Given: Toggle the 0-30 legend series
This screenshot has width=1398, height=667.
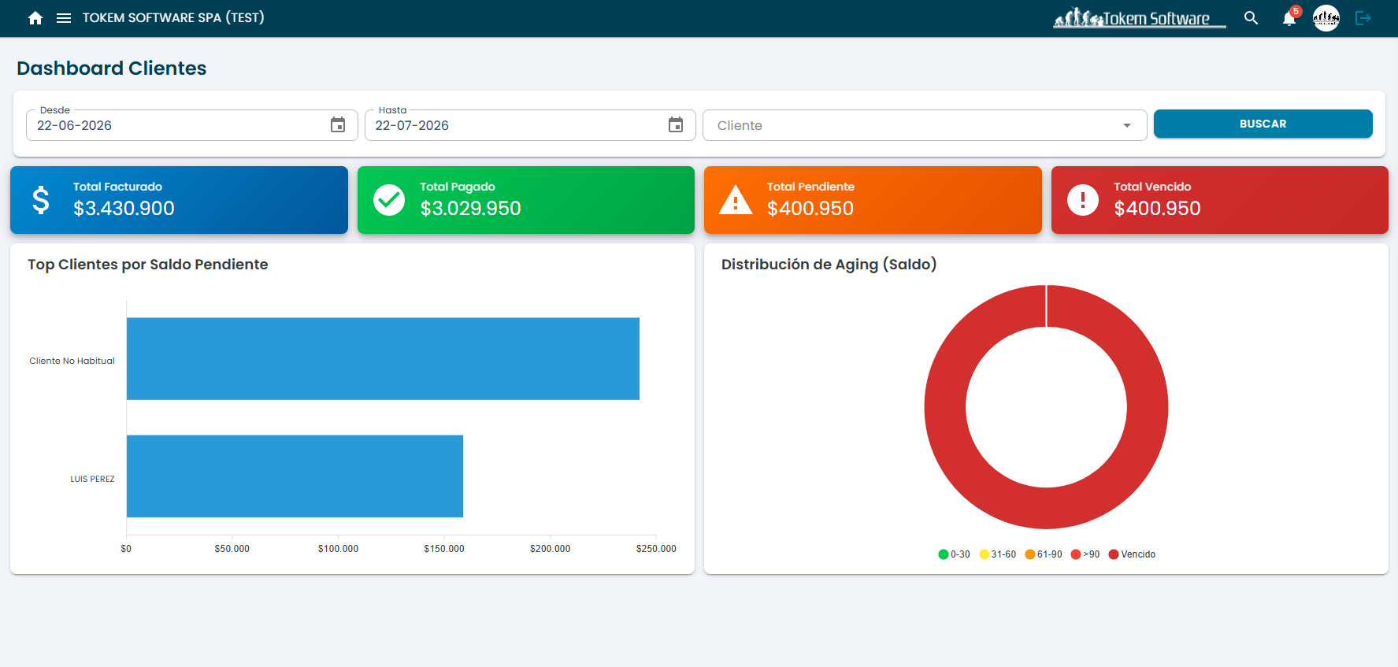Looking at the screenshot, I should 954,554.
